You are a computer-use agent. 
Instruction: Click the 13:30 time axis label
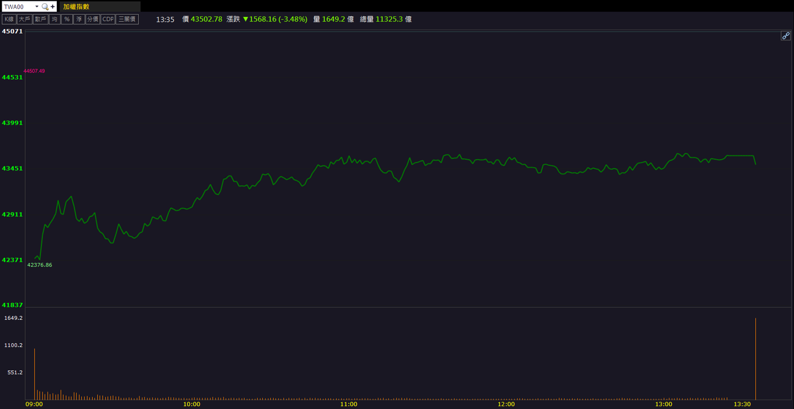click(742, 404)
